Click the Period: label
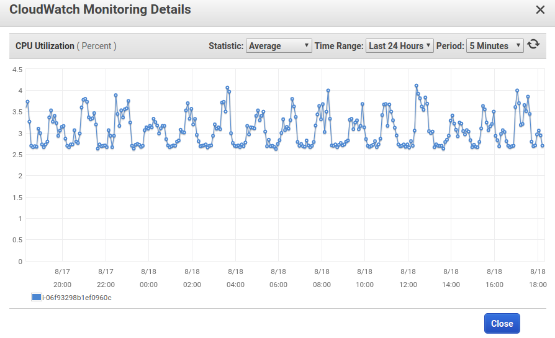 [450, 46]
